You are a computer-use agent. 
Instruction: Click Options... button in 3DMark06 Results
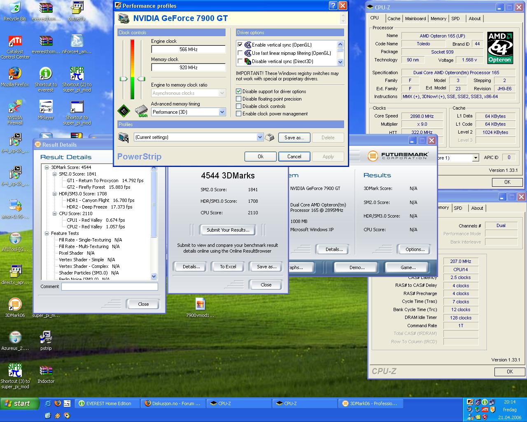pos(415,249)
